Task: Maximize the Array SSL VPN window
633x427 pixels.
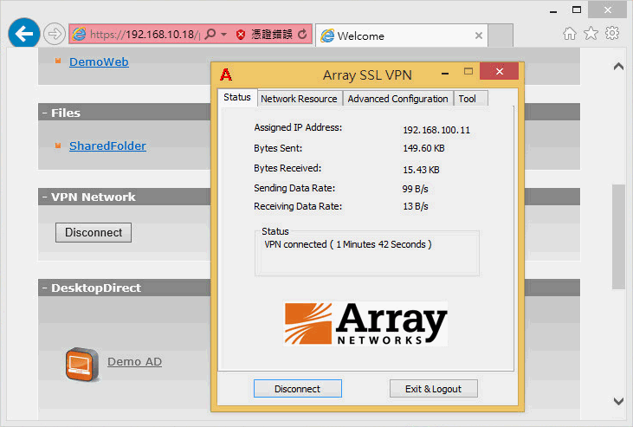Action: 468,72
